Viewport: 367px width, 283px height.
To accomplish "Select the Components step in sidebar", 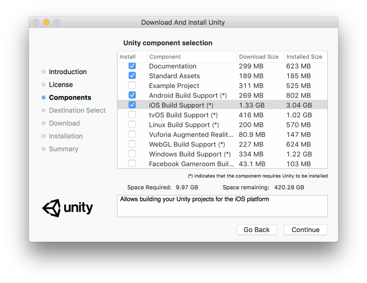I will tap(70, 97).
